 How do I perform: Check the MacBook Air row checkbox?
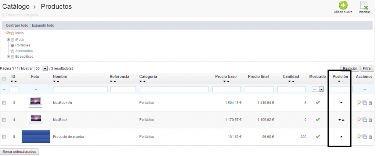(4, 103)
